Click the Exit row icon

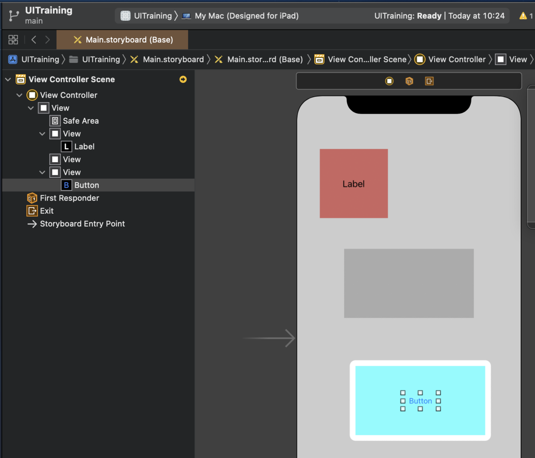click(32, 211)
